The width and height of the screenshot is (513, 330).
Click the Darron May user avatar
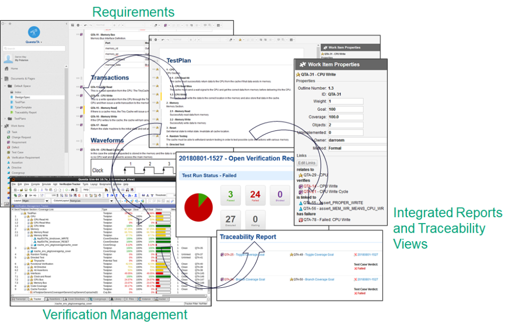(x=8, y=59)
